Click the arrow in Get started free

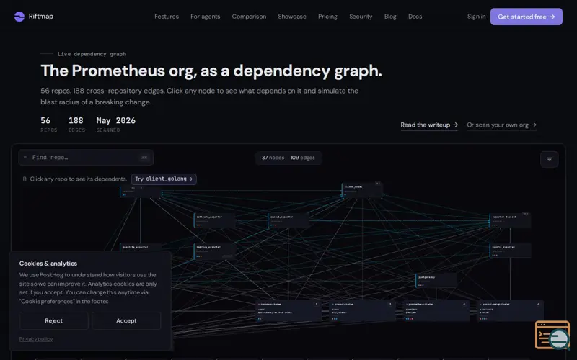click(x=552, y=17)
